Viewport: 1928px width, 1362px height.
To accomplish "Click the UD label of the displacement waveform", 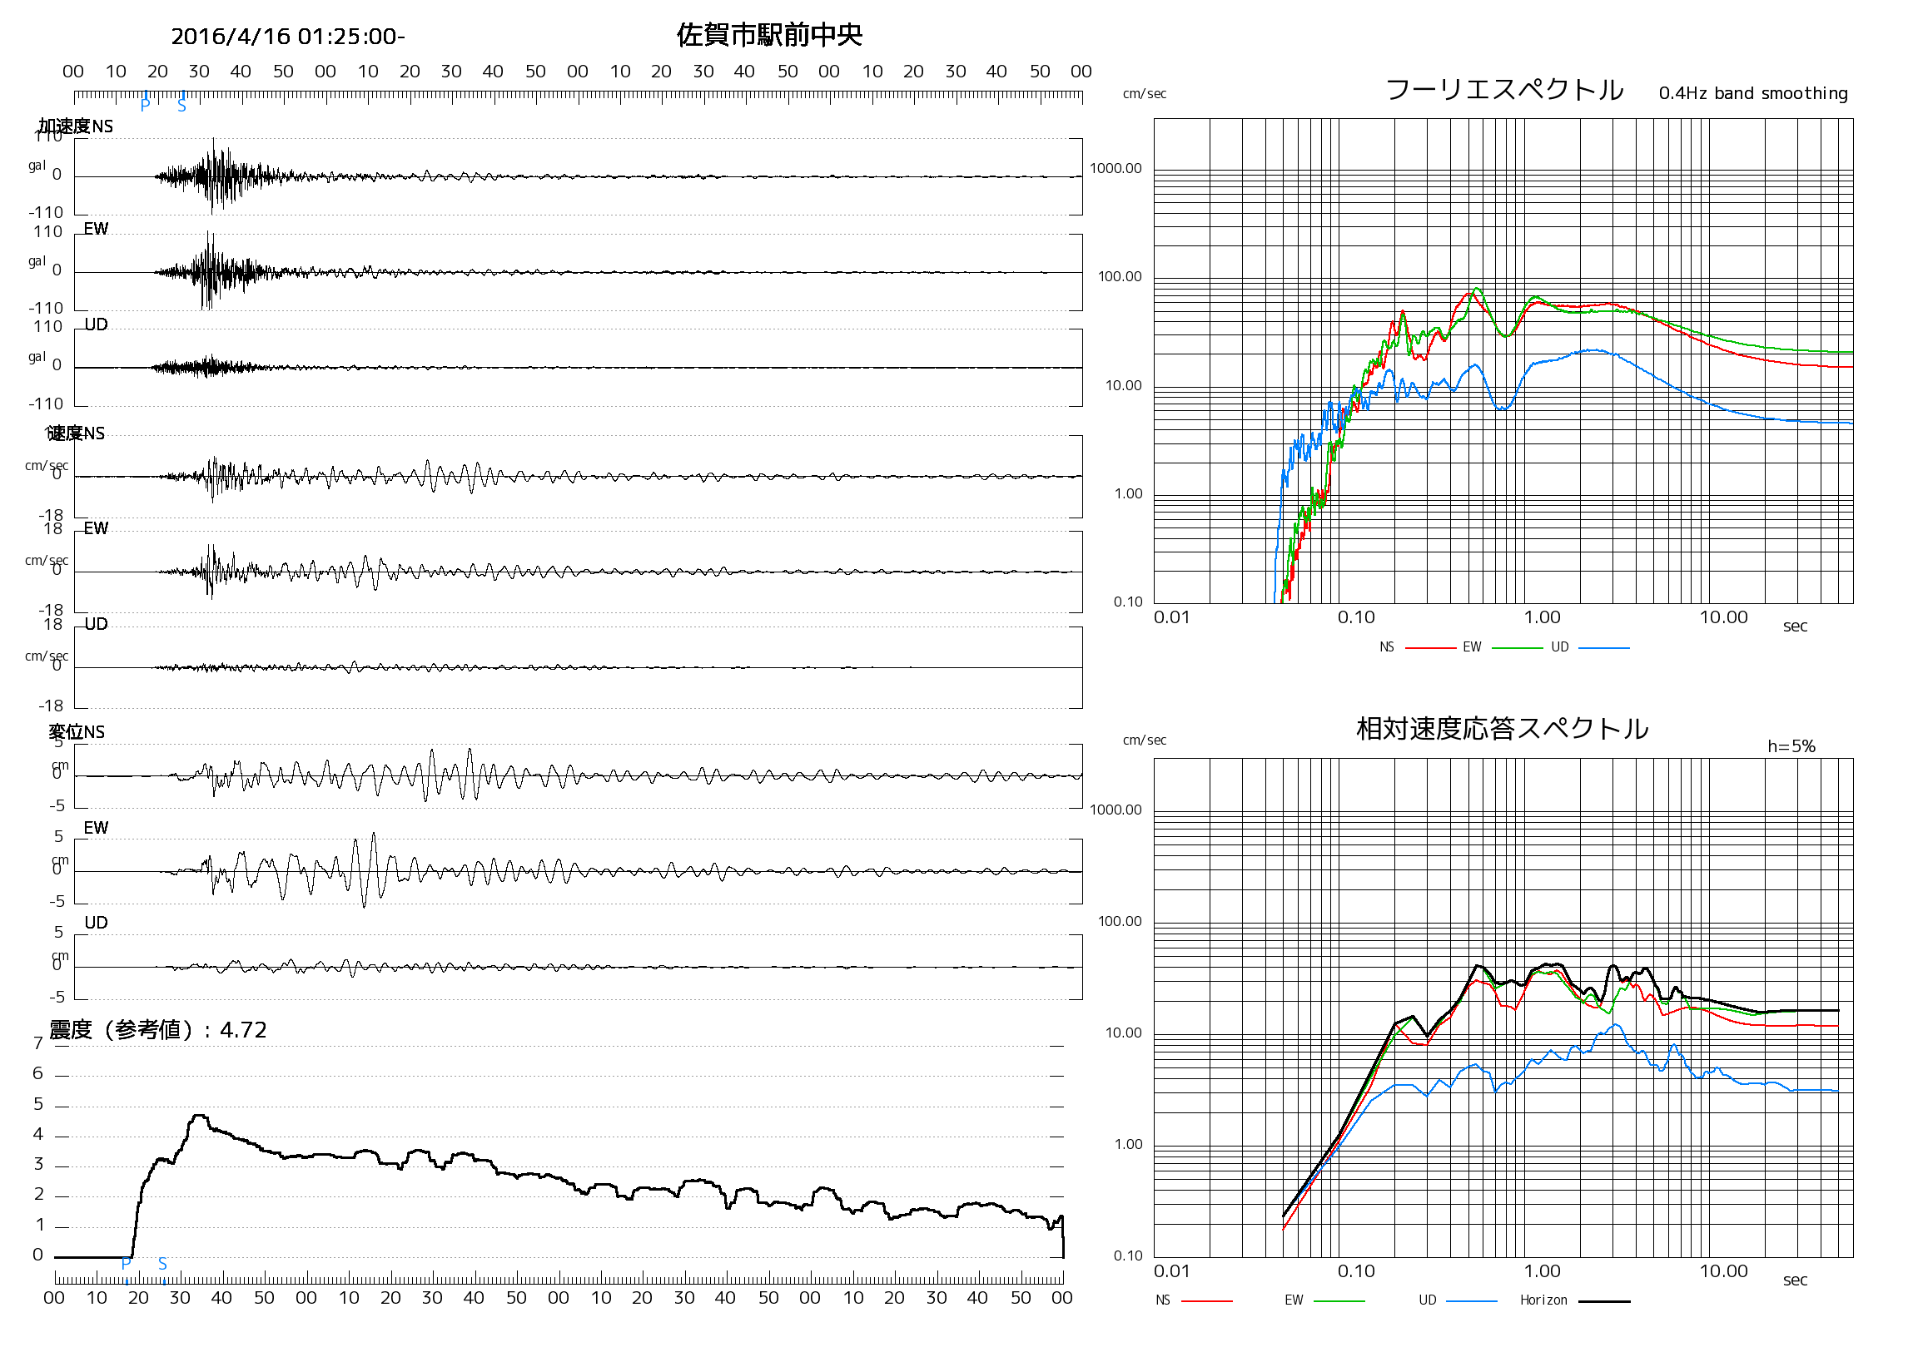I will point(96,922).
